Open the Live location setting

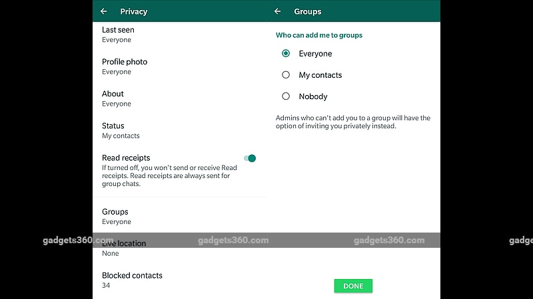pyautogui.click(x=124, y=248)
